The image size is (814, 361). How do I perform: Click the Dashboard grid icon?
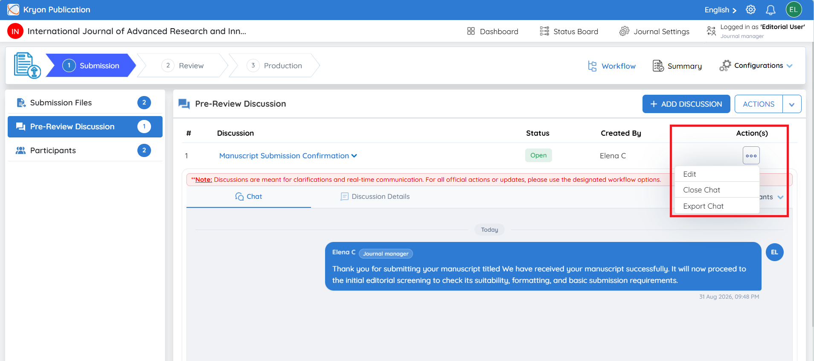[471, 31]
